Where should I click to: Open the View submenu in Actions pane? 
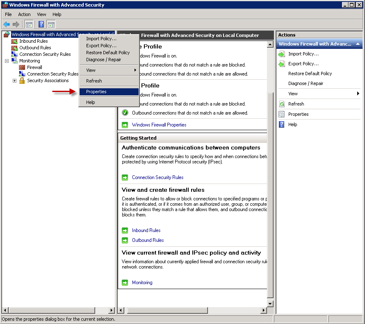(319, 94)
